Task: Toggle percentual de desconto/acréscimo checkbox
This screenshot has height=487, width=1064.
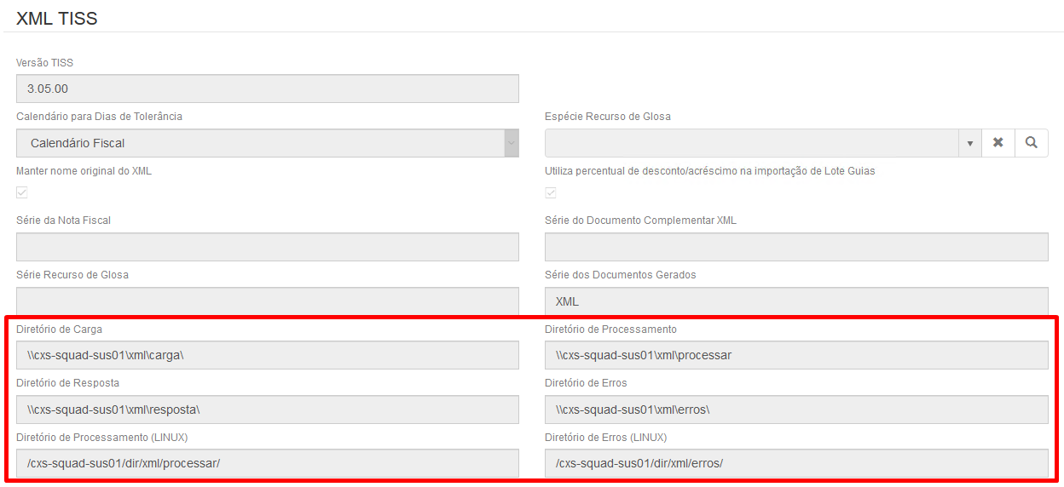Action: tap(551, 192)
